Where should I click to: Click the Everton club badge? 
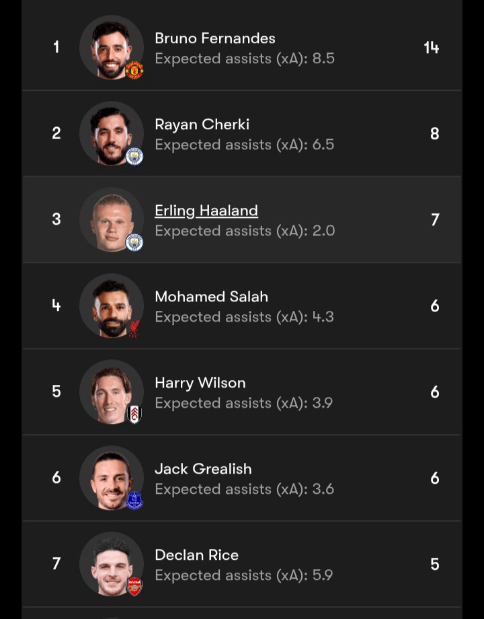(134, 500)
